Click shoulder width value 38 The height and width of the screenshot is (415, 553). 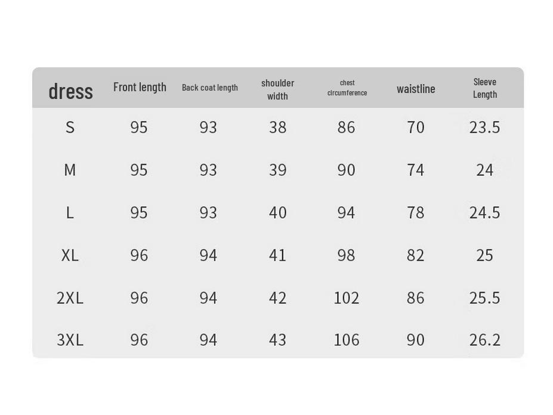277,127
